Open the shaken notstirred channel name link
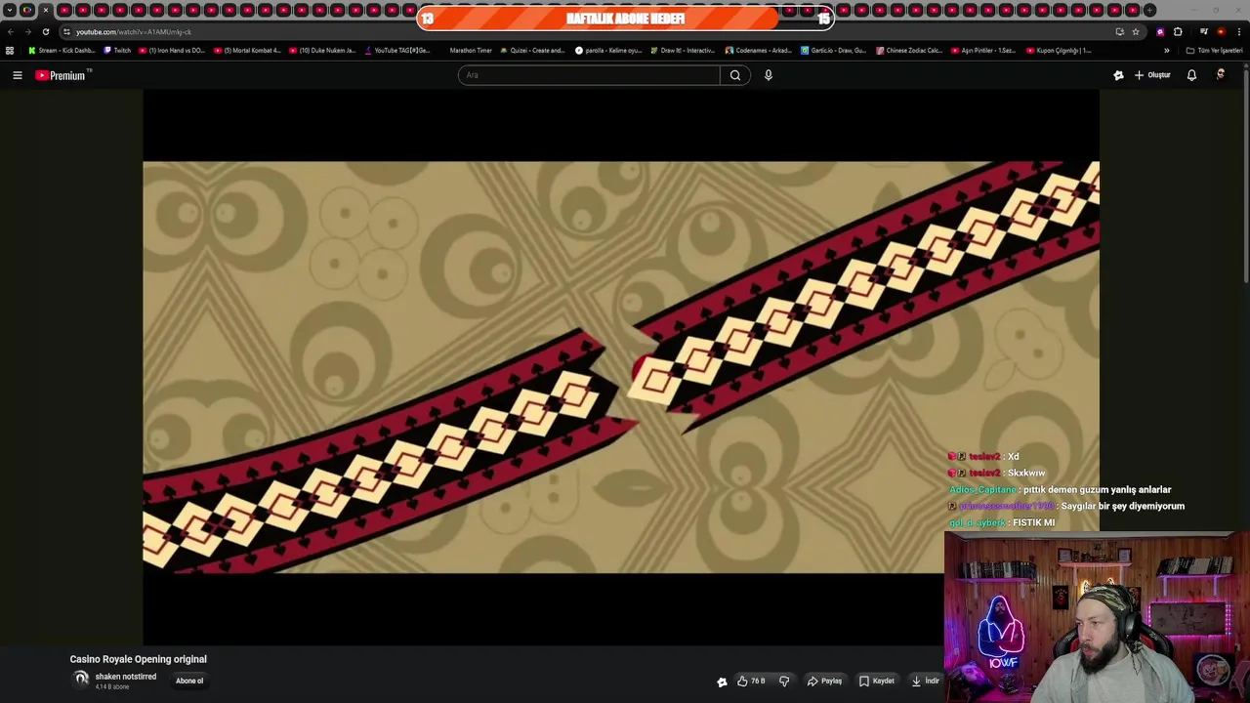This screenshot has height=703, width=1250. click(126, 677)
